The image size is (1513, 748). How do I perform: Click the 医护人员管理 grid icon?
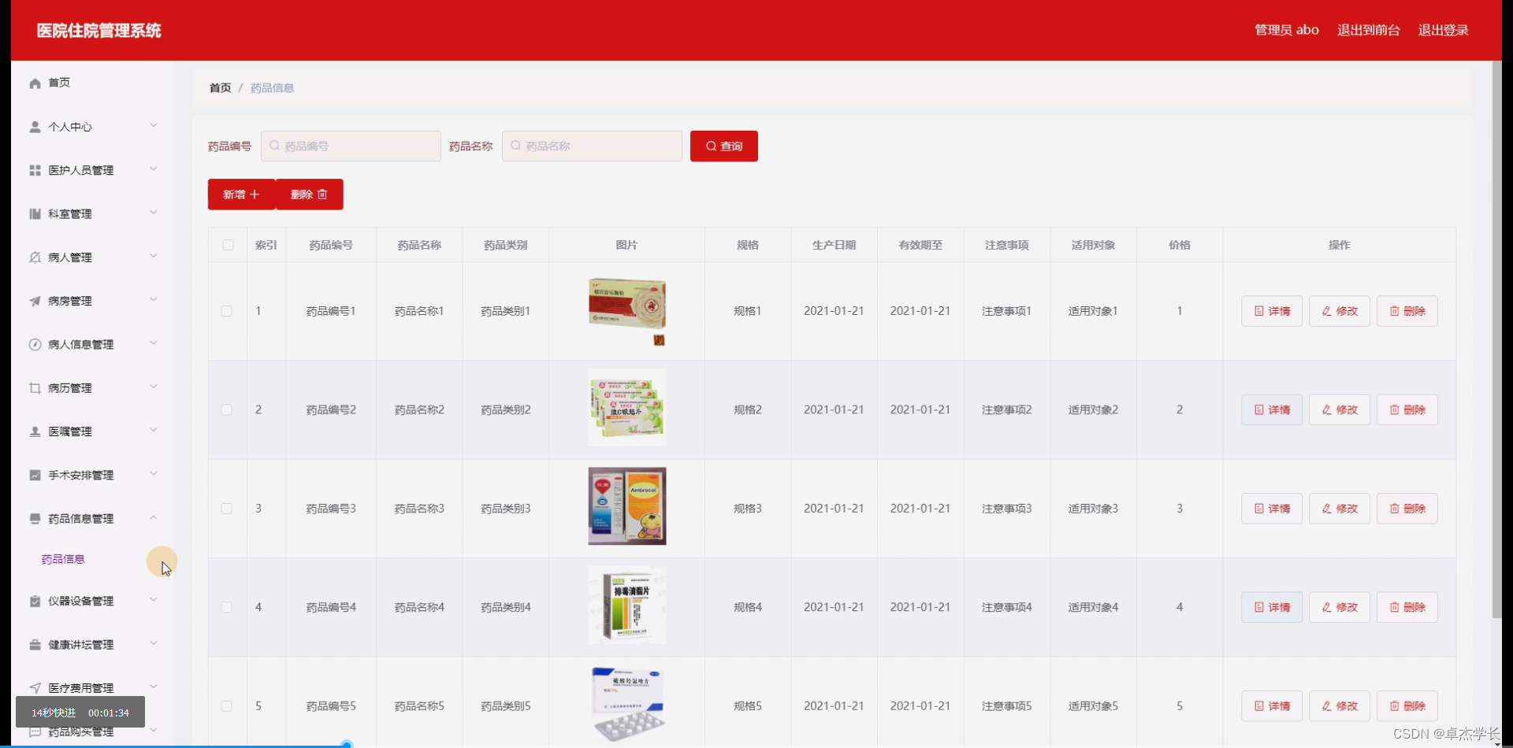click(34, 170)
